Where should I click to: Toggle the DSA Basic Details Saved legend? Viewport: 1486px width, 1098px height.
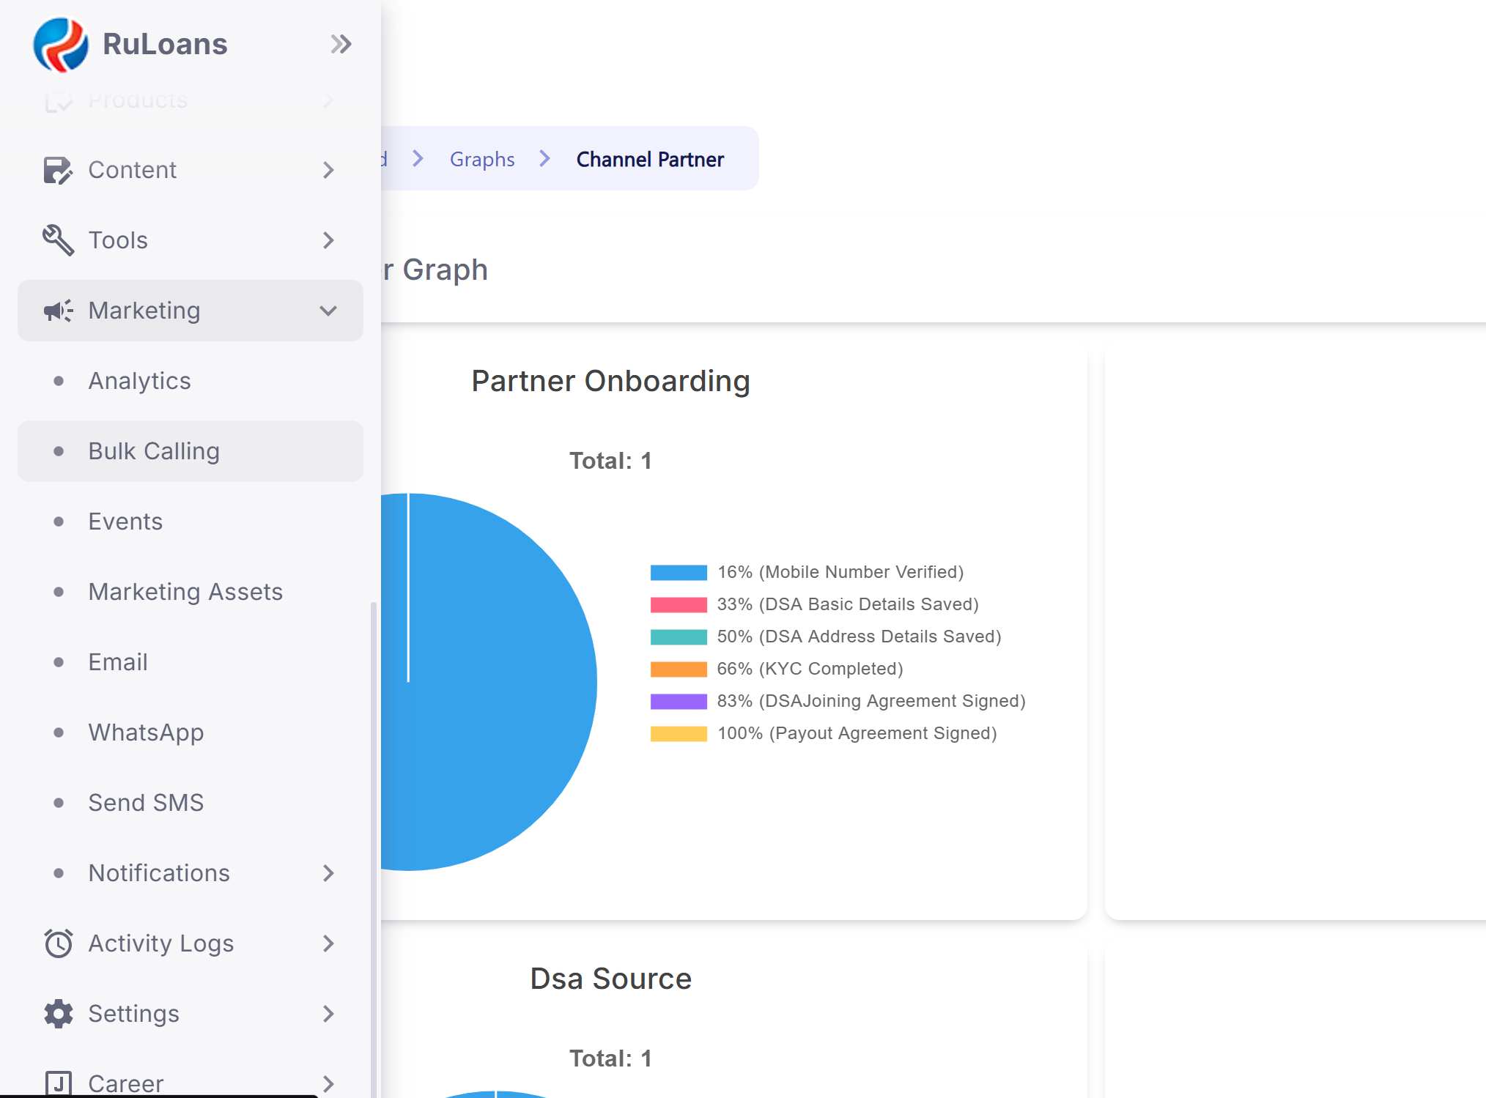tap(847, 604)
